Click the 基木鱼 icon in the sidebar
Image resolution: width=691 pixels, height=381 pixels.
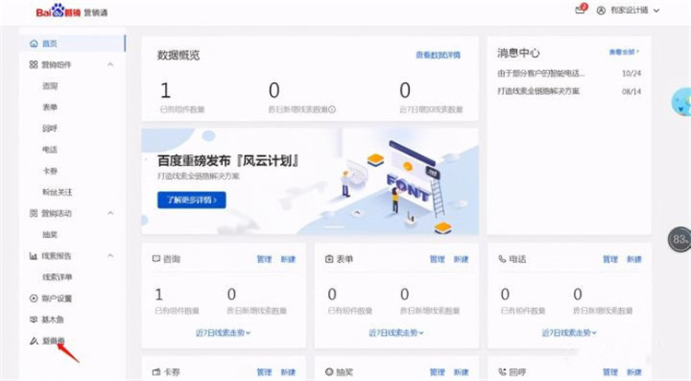point(34,319)
